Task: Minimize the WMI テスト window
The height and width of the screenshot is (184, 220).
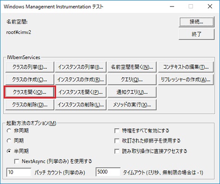Action: coord(172,7)
